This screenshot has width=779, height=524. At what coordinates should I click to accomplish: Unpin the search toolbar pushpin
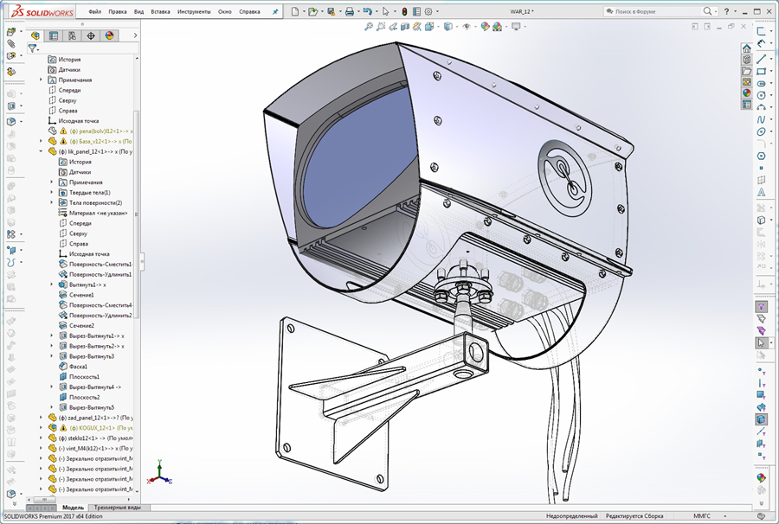click(275, 11)
